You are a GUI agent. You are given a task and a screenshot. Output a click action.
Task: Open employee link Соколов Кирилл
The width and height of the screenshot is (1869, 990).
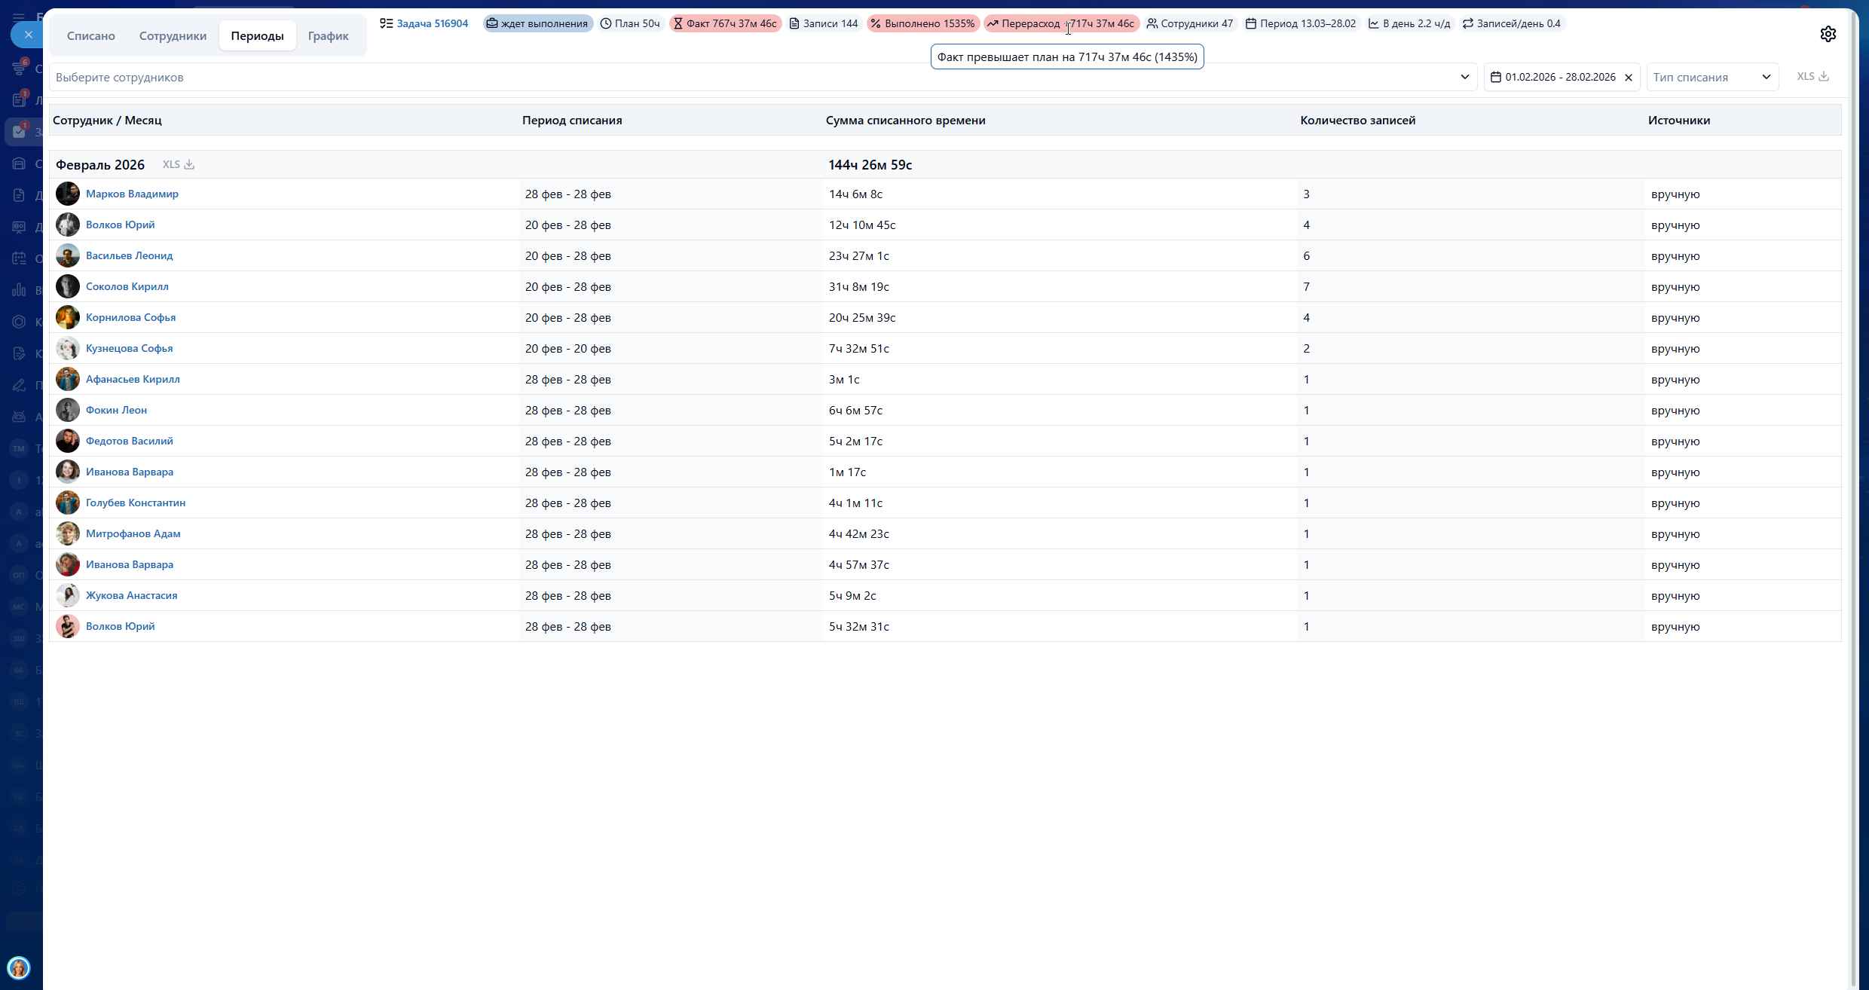click(x=127, y=286)
